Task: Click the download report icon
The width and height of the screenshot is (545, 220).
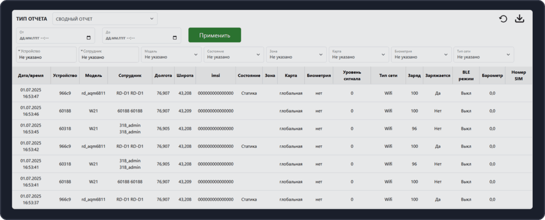Action: (x=520, y=19)
